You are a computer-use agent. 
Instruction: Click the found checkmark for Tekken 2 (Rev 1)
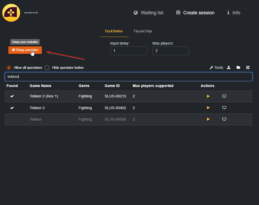[x=12, y=96]
